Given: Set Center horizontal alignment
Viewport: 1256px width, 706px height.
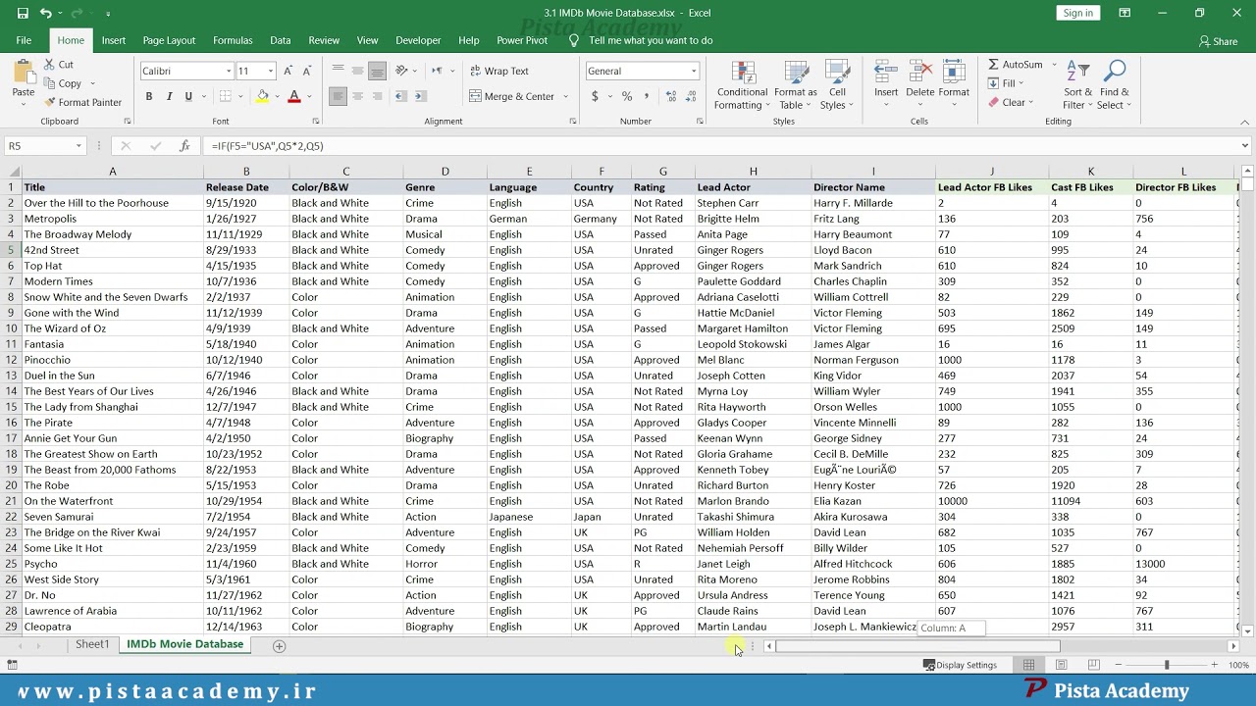Looking at the screenshot, I should coord(357,96).
